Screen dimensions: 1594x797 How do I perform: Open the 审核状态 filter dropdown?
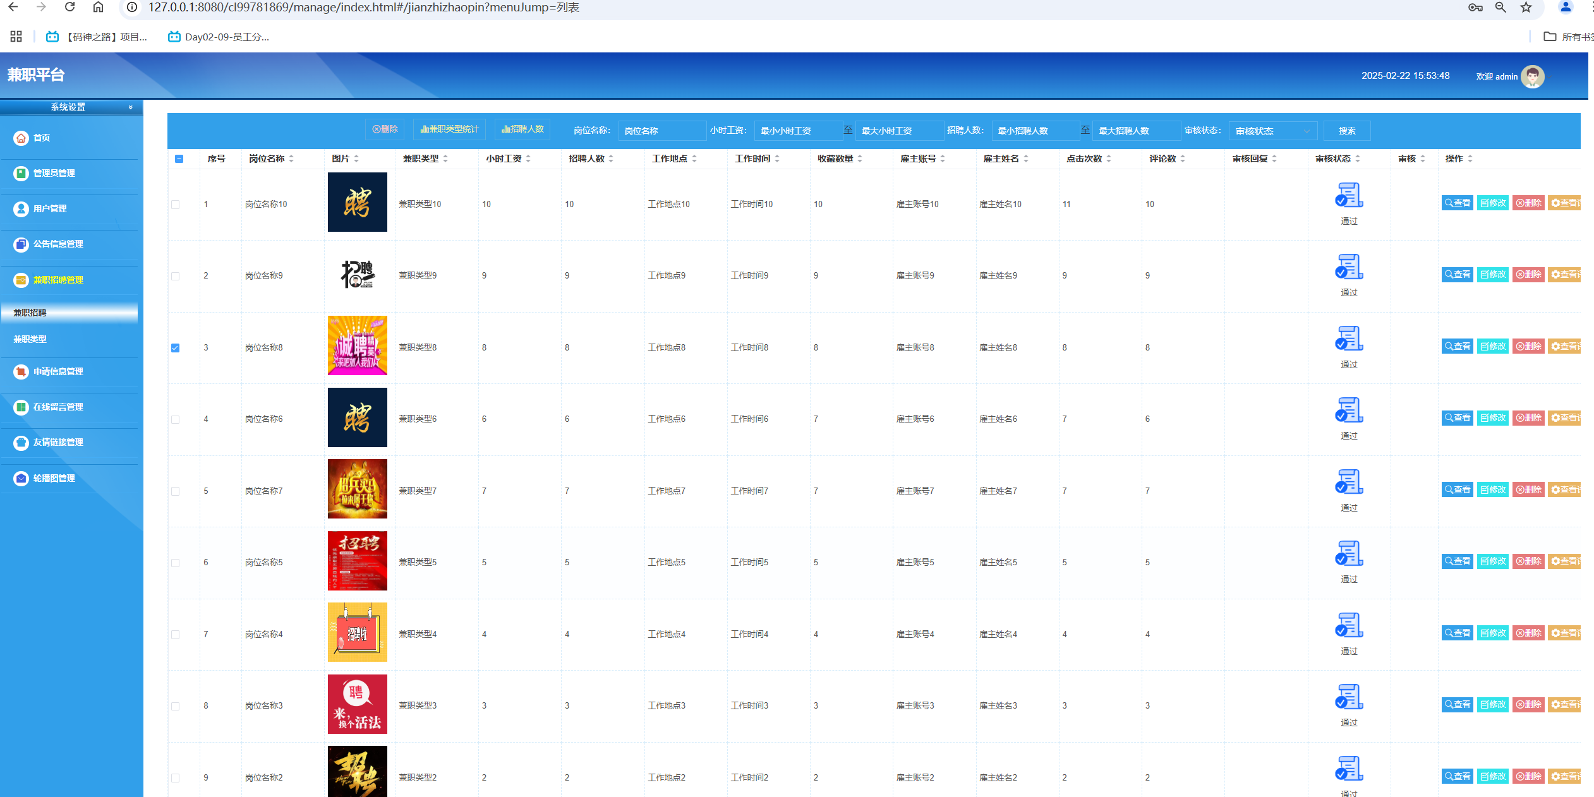pyautogui.click(x=1272, y=131)
